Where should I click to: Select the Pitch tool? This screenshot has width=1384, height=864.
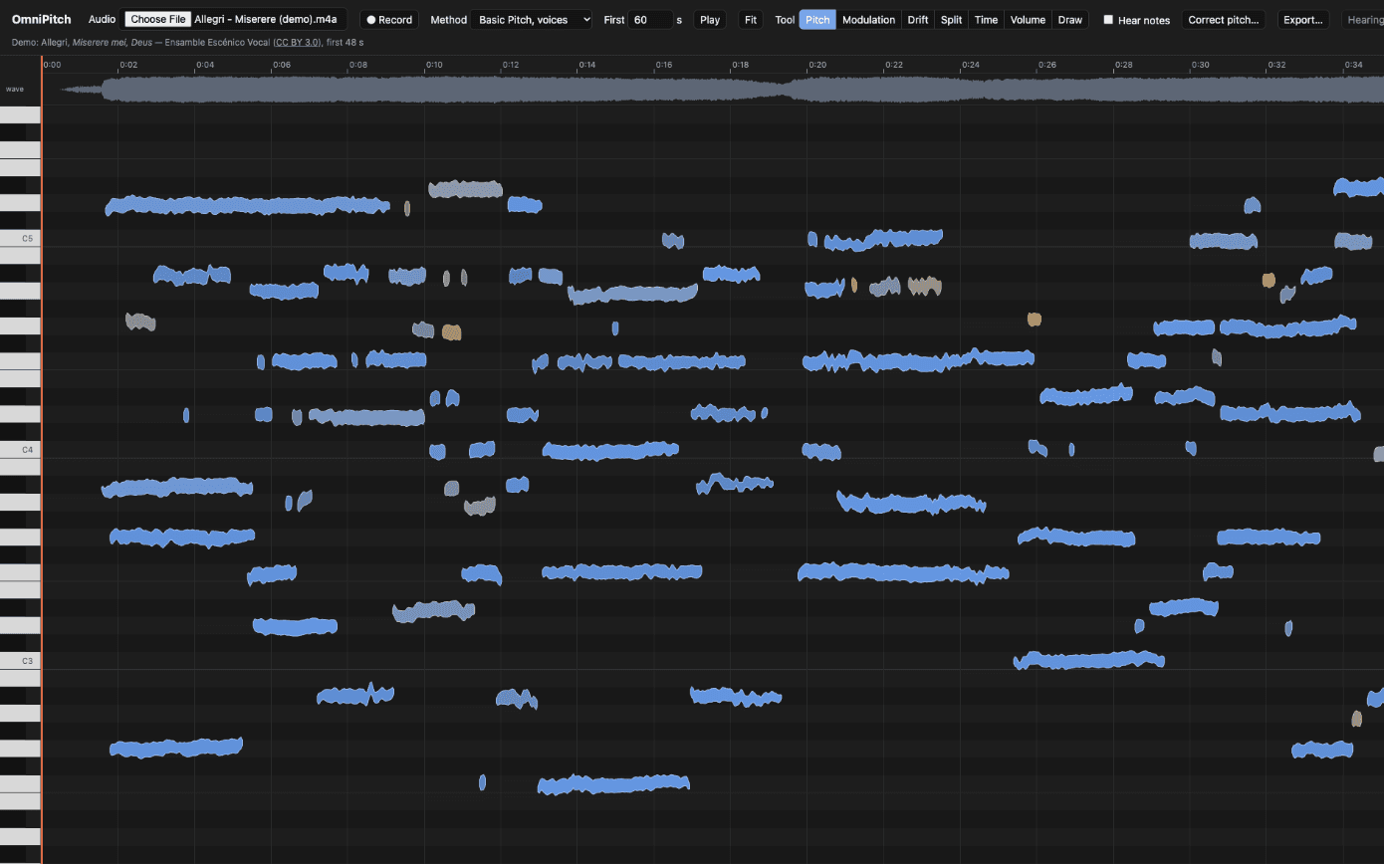(x=817, y=20)
